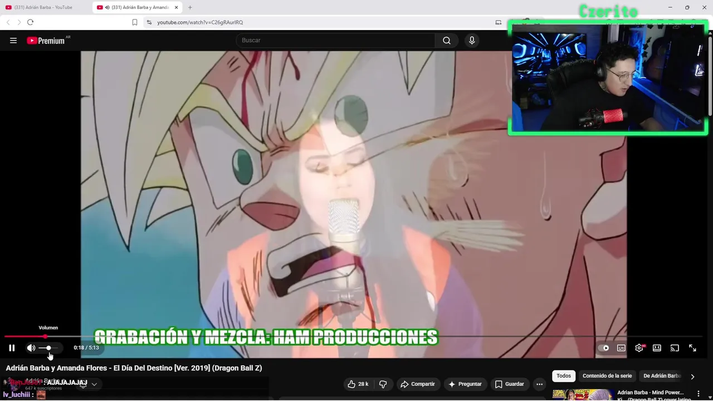This screenshot has height=401, width=713.
Task: Close the Adrián Barba y Amanda tab
Action: point(177,7)
